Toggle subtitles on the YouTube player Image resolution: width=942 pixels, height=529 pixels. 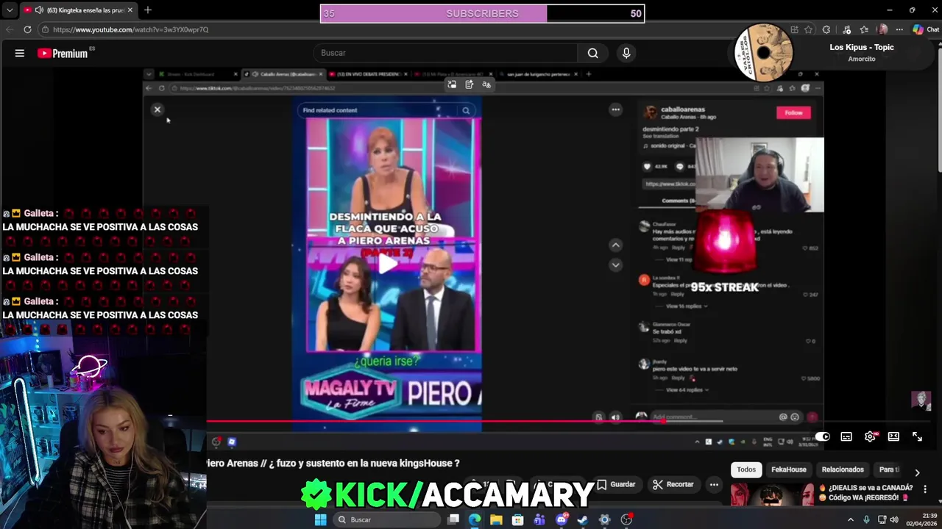click(846, 436)
